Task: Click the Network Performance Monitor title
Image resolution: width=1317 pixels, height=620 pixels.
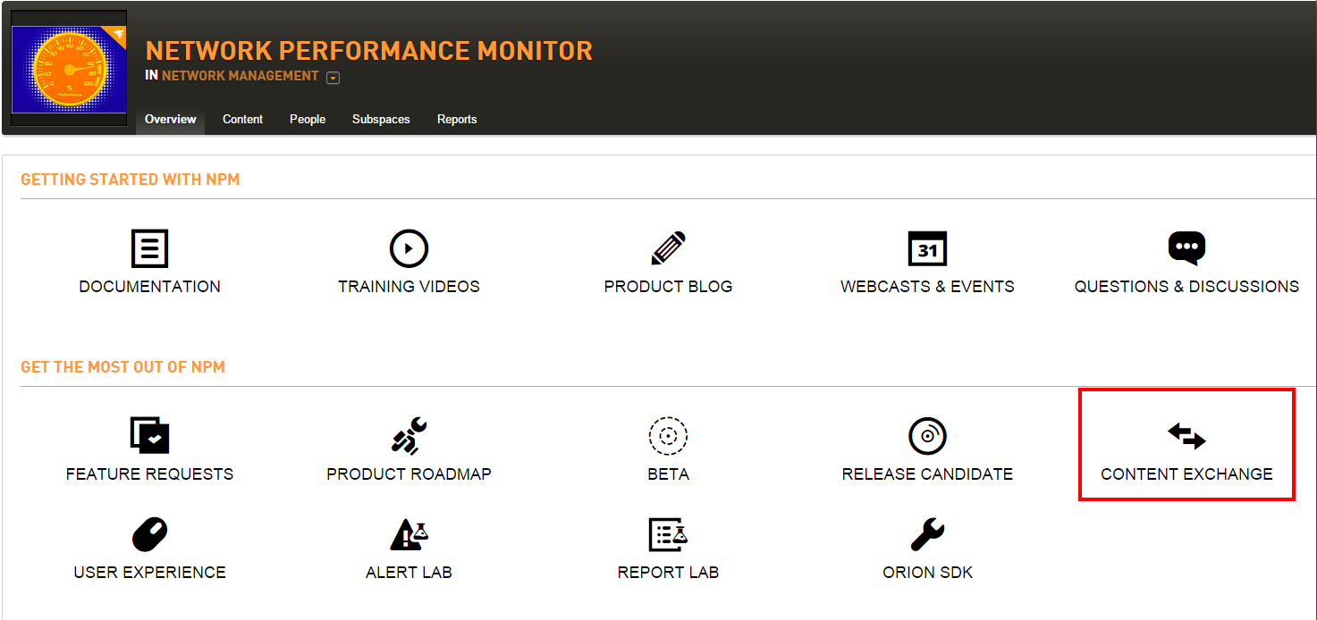Action: point(368,51)
